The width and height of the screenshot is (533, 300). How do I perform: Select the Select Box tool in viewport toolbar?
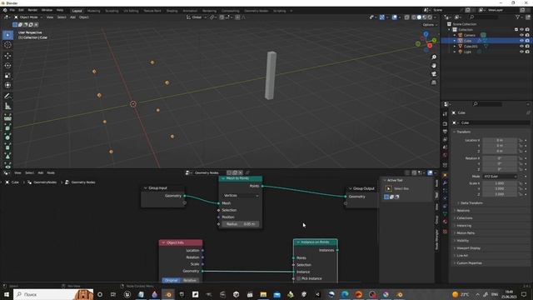[x=7, y=35]
